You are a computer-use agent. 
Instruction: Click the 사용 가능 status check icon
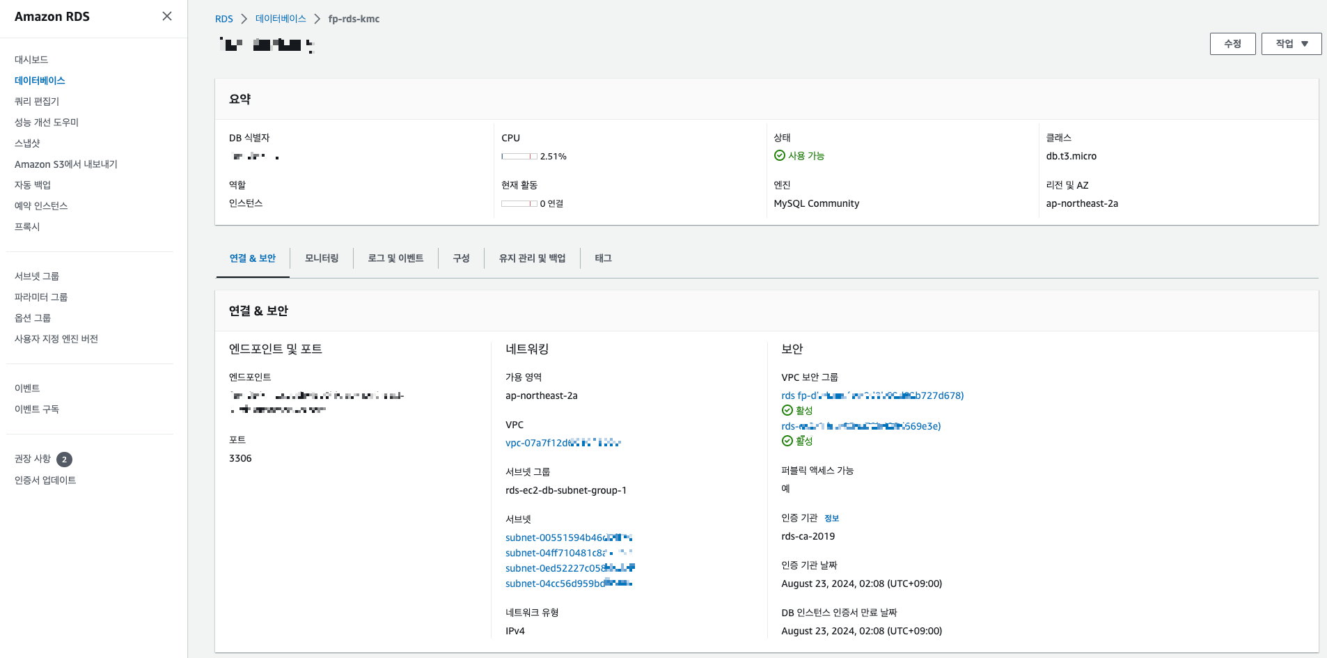tap(780, 156)
